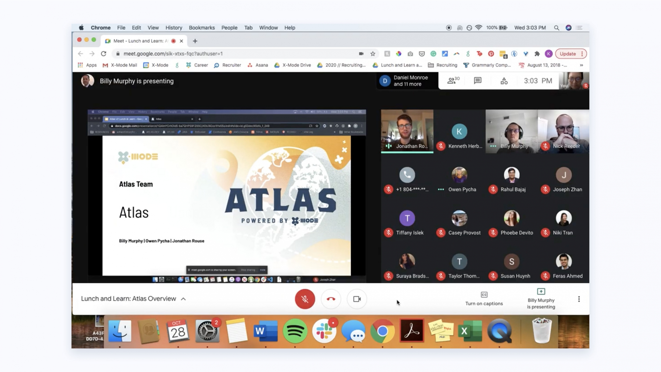Toggle your camera in Meet
Screen dimensions: 661x372
tap(357, 299)
